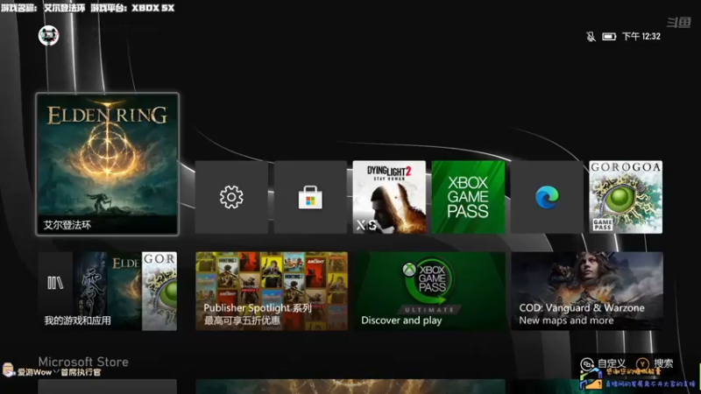Open the Elden Ring game tile

tap(107, 164)
